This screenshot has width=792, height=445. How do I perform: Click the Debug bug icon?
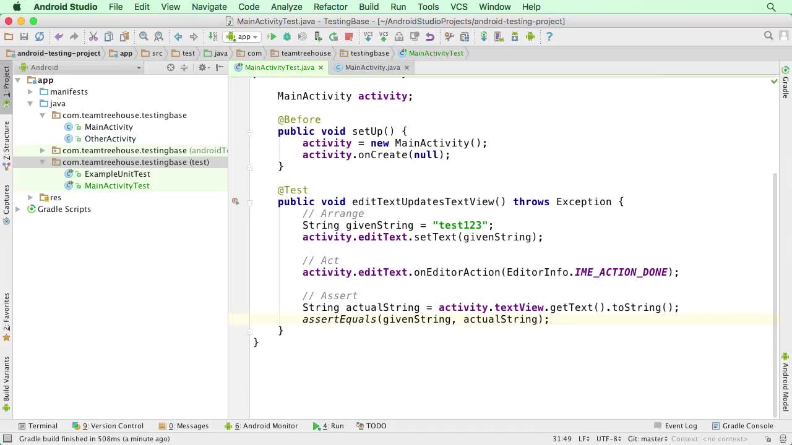coord(287,36)
